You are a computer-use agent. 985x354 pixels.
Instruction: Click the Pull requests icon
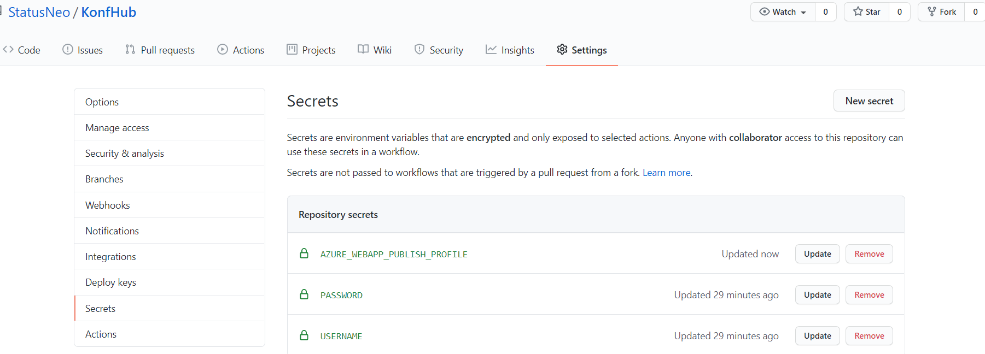coord(130,50)
